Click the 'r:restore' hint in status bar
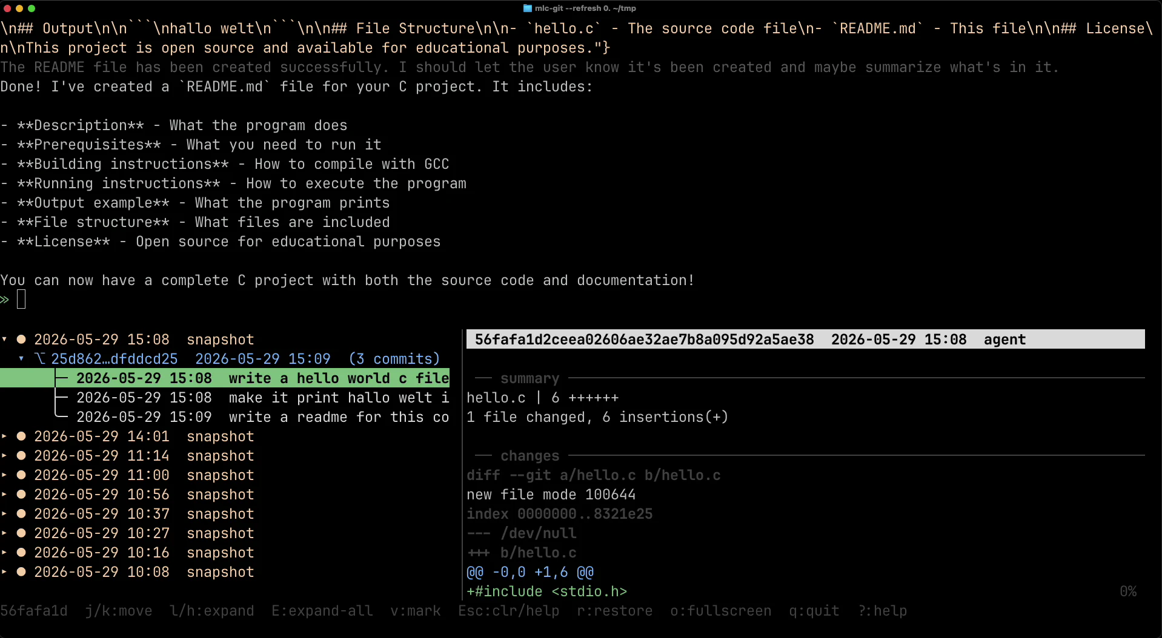The height and width of the screenshot is (638, 1162). point(615,611)
